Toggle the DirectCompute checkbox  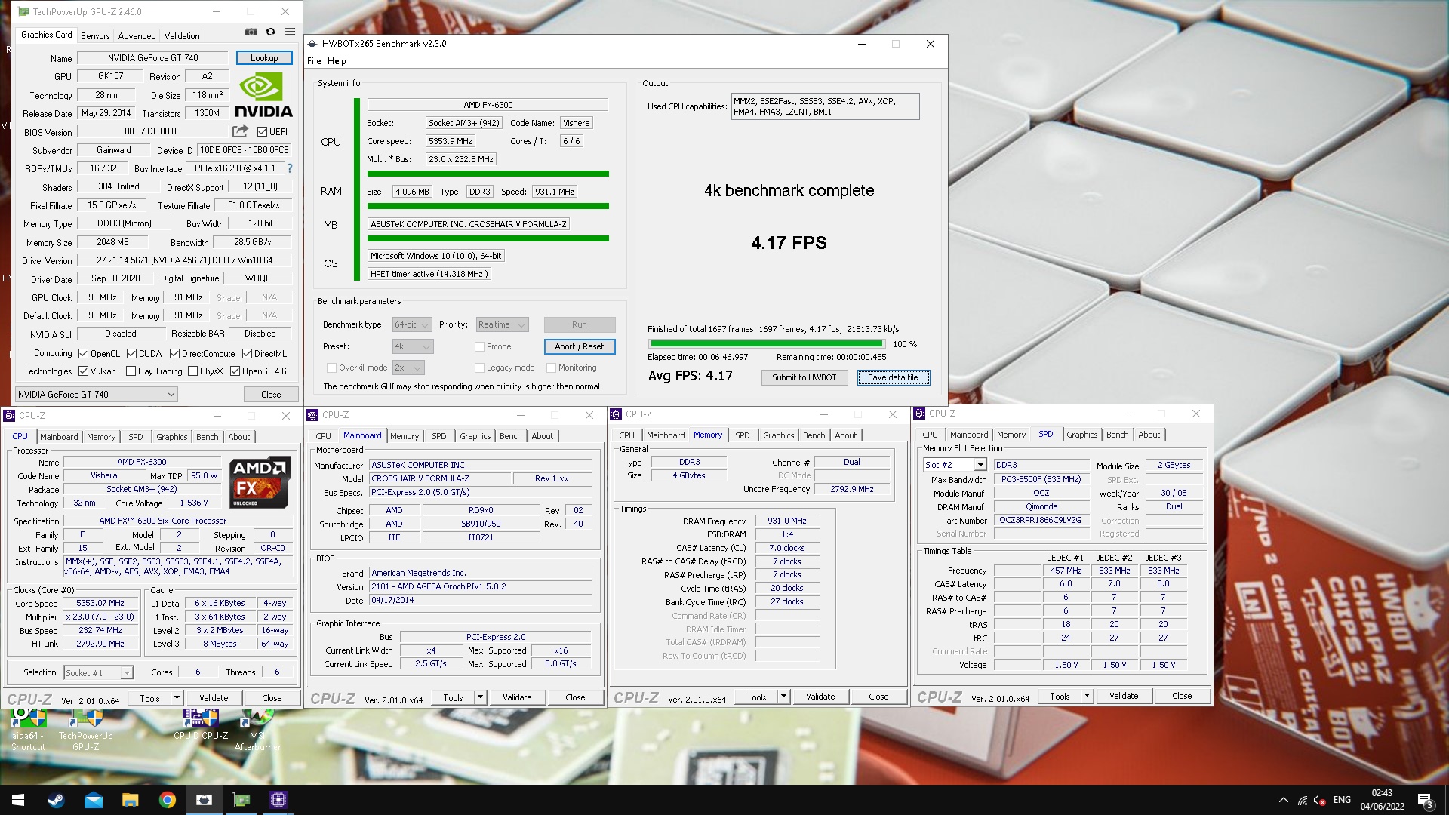(x=174, y=354)
